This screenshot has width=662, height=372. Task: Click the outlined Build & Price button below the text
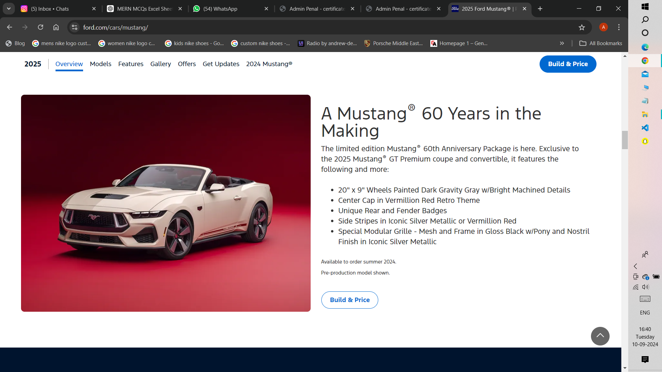350,300
